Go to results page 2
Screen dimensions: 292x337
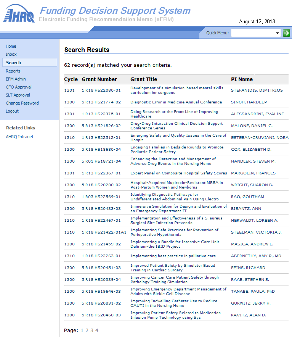(x=87, y=331)
